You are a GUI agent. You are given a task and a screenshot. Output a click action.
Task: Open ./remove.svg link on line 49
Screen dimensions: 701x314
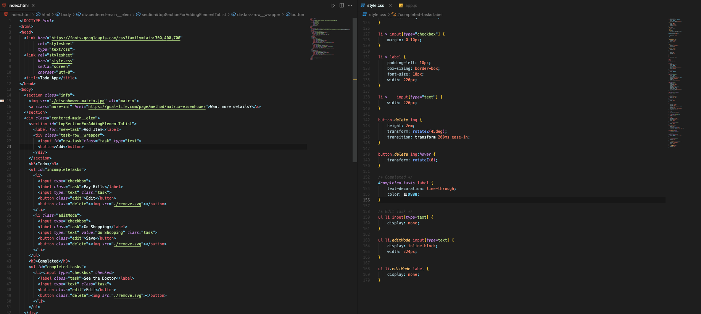[x=127, y=295]
